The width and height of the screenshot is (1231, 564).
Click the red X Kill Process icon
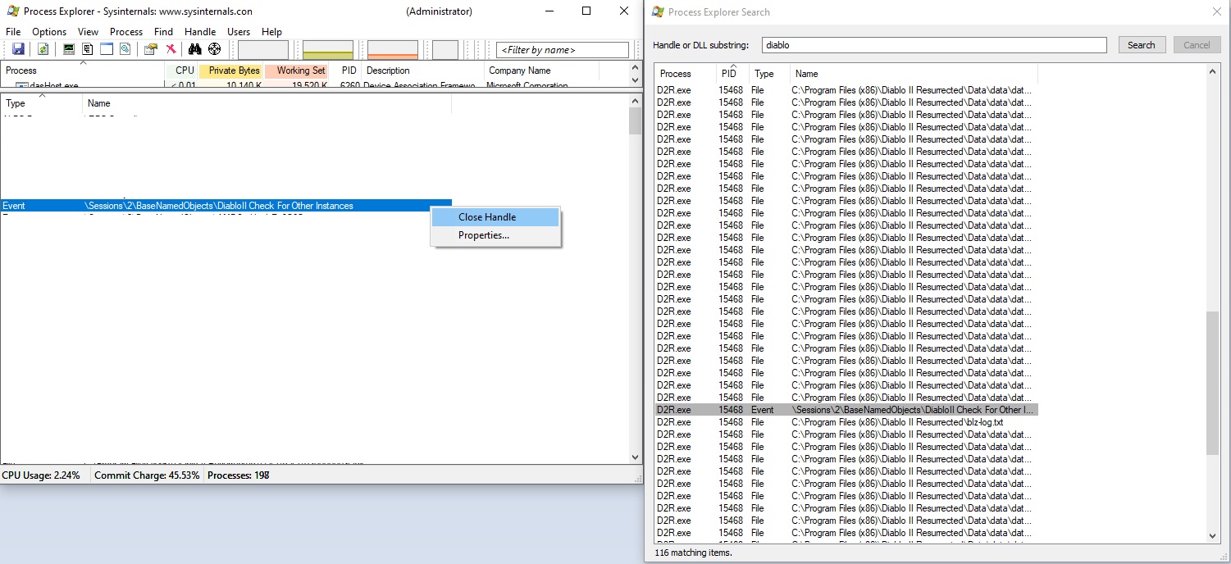click(x=171, y=49)
